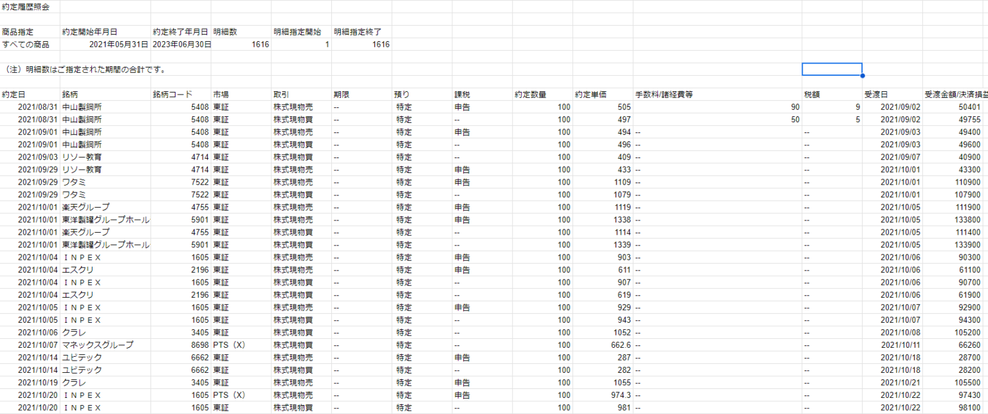Select the fee cell showing 90
This screenshot has height=414, width=988.
tap(717, 107)
